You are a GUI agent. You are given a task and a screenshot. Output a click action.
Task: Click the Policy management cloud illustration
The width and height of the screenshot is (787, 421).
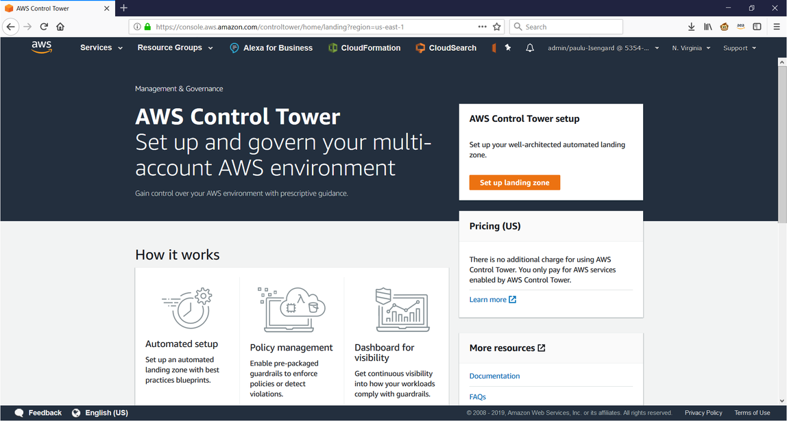(x=292, y=309)
